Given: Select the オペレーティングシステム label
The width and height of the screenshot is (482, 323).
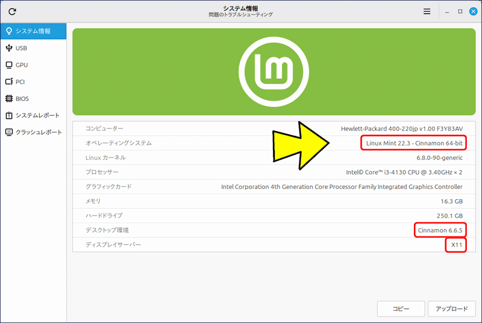Looking at the screenshot, I should (x=118, y=143).
